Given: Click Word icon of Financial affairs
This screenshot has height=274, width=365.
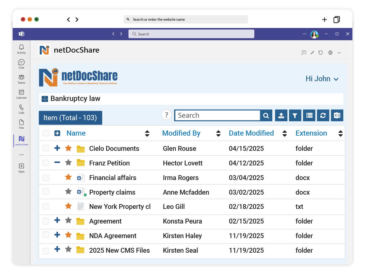Looking at the screenshot, I should [81, 178].
